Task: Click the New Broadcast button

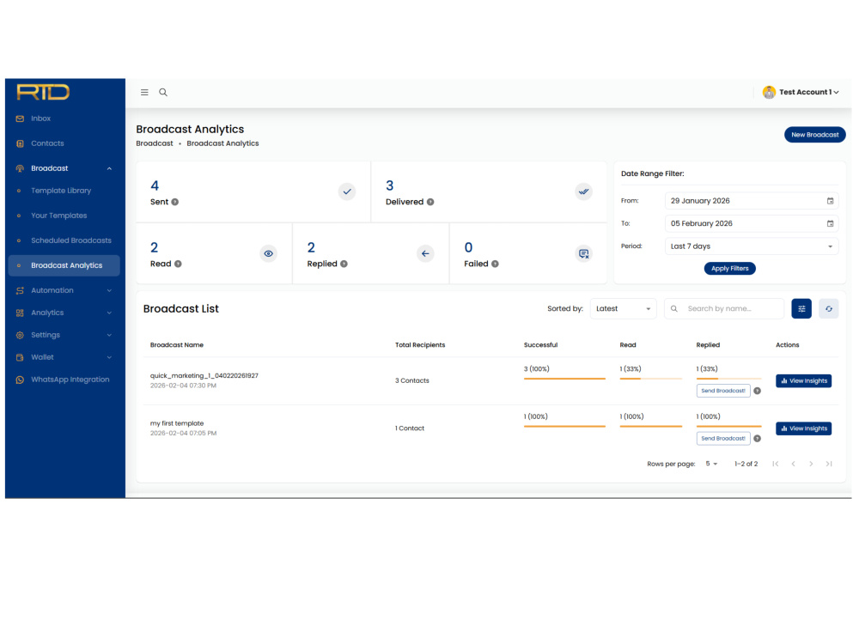Action: point(814,135)
